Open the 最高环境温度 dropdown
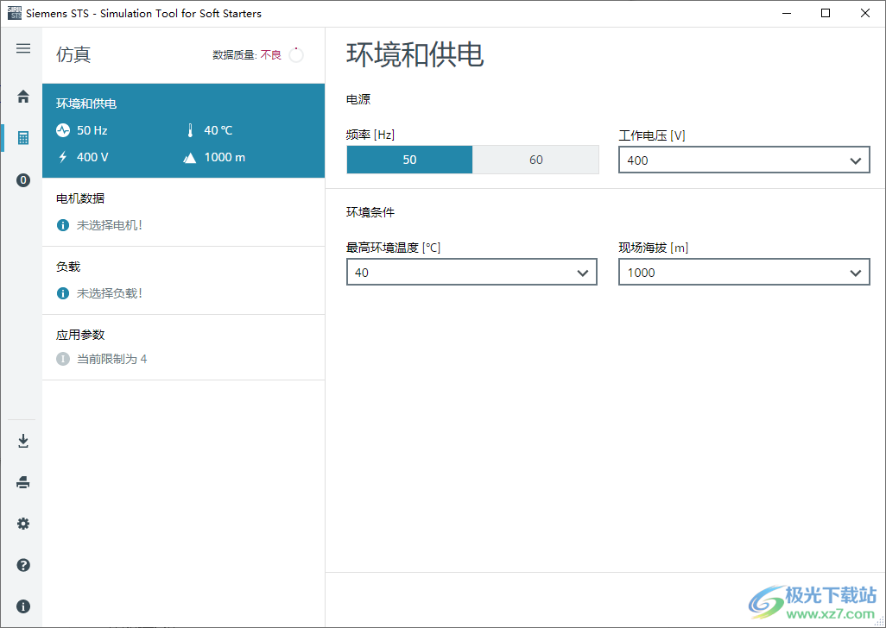886x628 pixels. pyautogui.click(x=471, y=272)
